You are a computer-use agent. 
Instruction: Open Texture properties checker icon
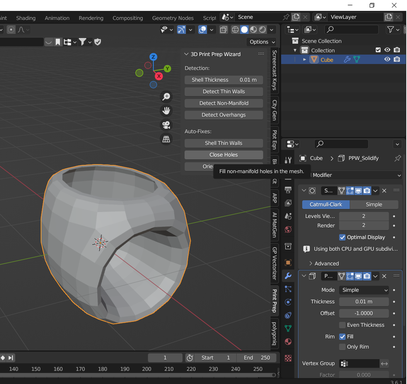(288, 358)
